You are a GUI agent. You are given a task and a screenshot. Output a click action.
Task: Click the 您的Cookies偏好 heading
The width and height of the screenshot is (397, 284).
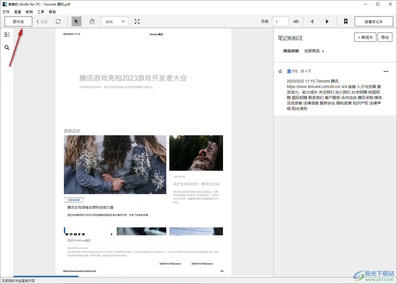click(x=79, y=240)
